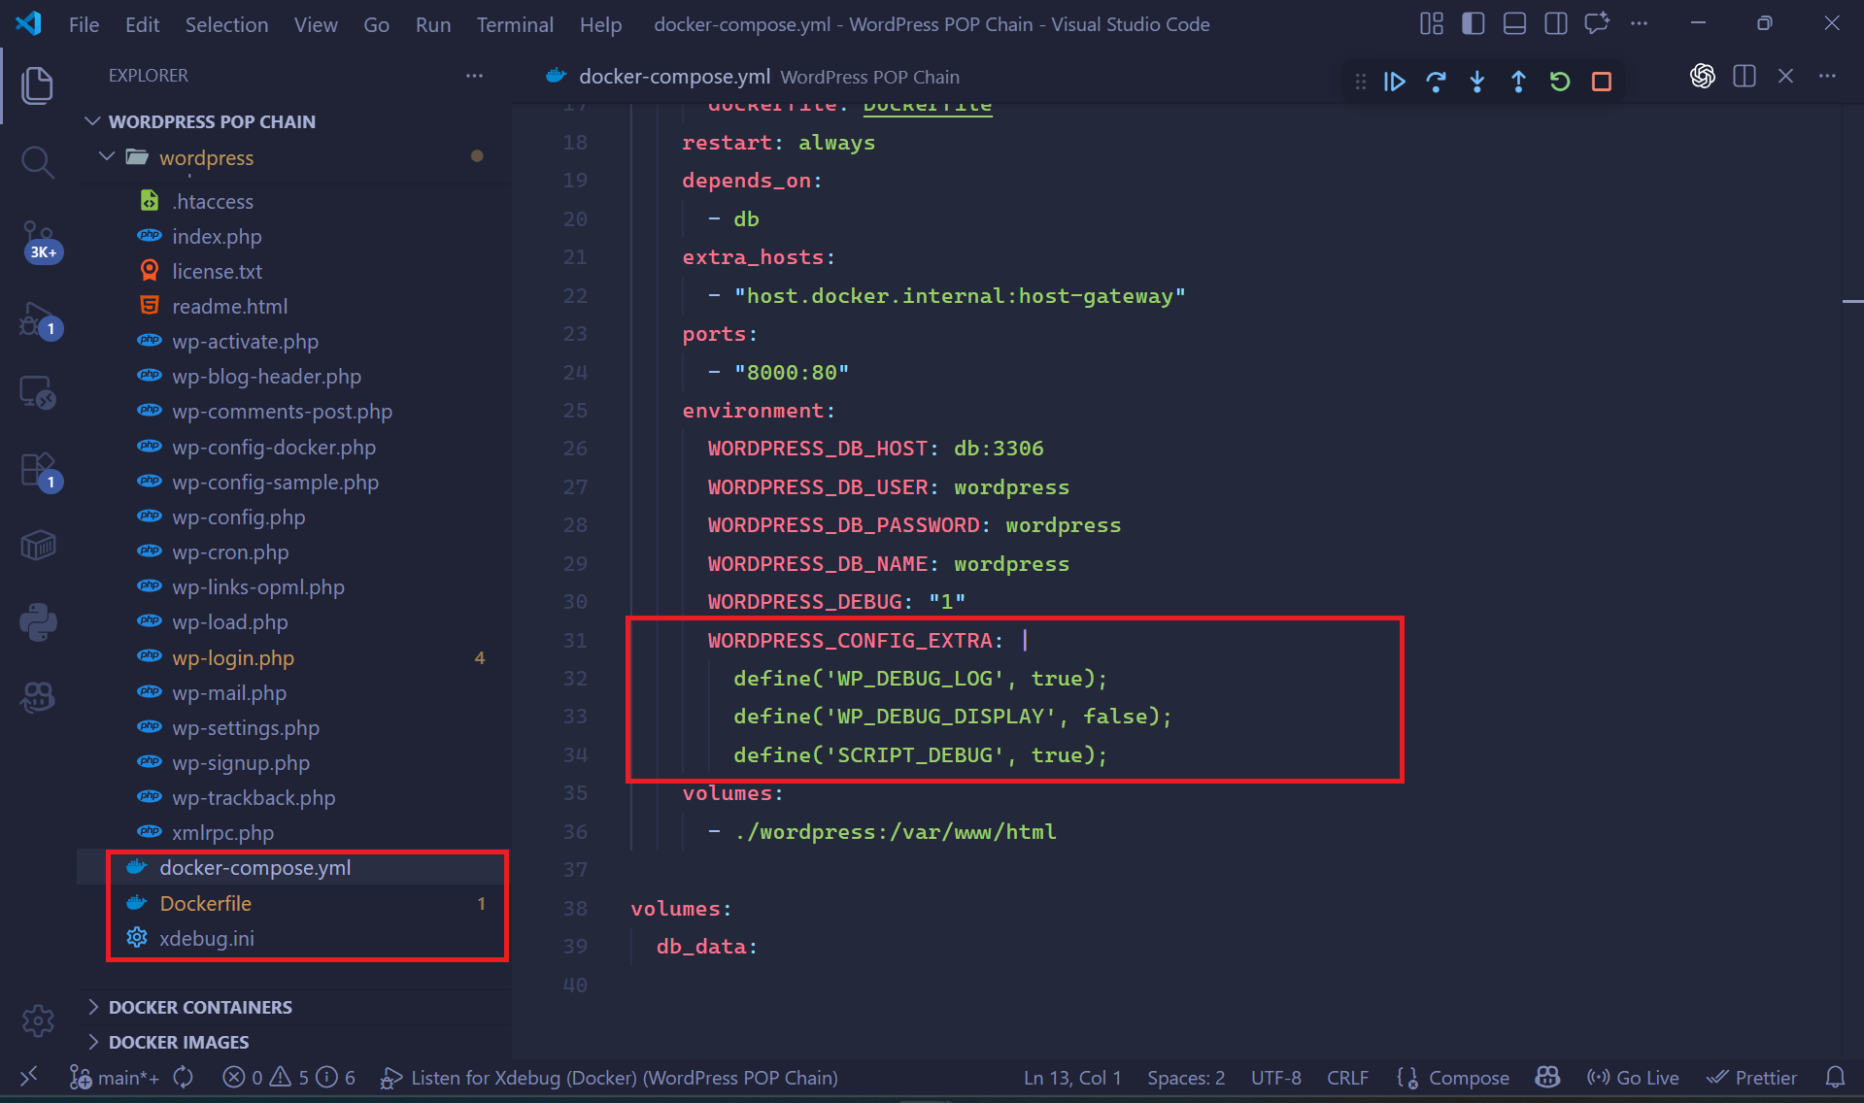Screen dimensions: 1864x1103
Task: Open Explorer Views and More Actions menu
Action: click(x=474, y=76)
